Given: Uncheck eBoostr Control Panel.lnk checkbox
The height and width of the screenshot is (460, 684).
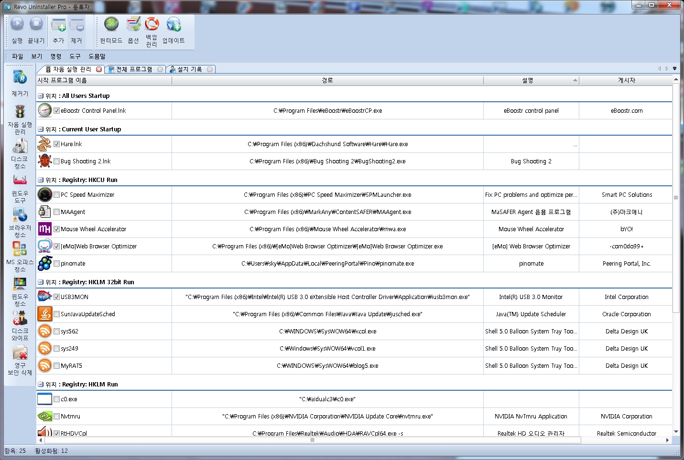Looking at the screenshot, I should point(57,111).
